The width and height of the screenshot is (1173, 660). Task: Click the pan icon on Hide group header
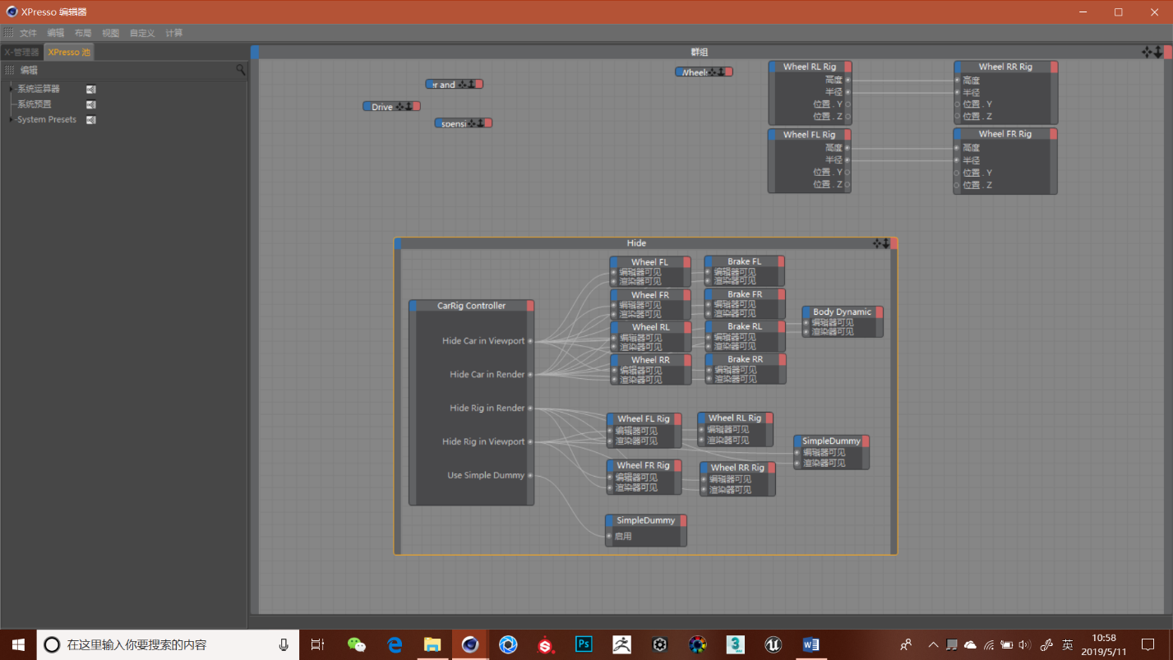coord(877,243)
